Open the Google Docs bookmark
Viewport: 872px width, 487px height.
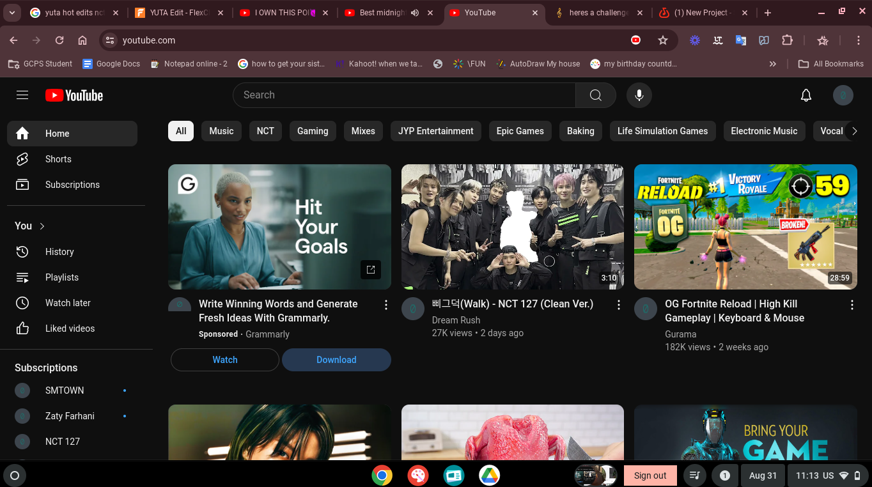pyautogui.click(x=111, y=64)
